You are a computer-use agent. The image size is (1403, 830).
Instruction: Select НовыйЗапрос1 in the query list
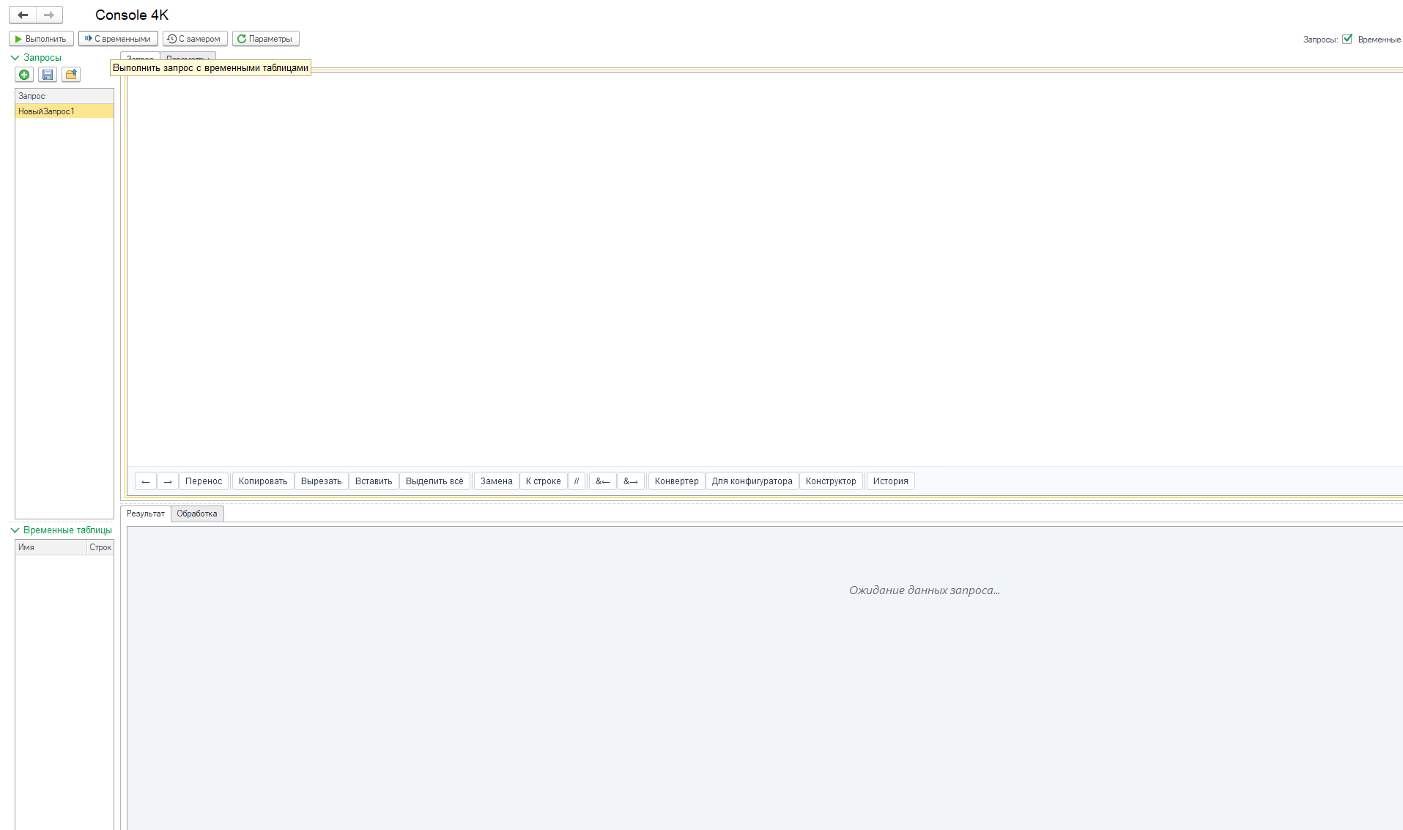pos(64,111)
